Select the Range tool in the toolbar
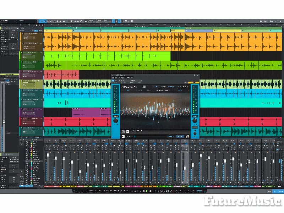The width and height of the screenshot is (284, 213). (45, 21)
